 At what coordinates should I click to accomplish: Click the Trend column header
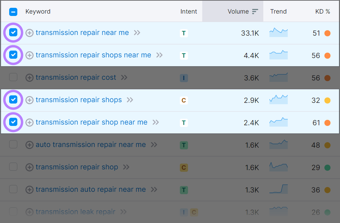pyautogui.click(x=279, y=12)
